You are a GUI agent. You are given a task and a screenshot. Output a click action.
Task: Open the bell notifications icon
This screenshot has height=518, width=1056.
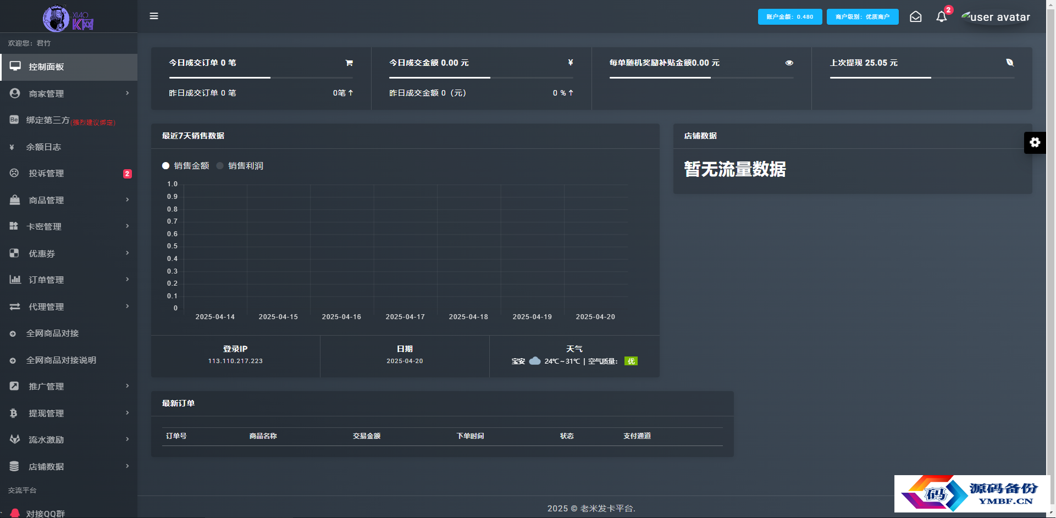pos(942,16)
